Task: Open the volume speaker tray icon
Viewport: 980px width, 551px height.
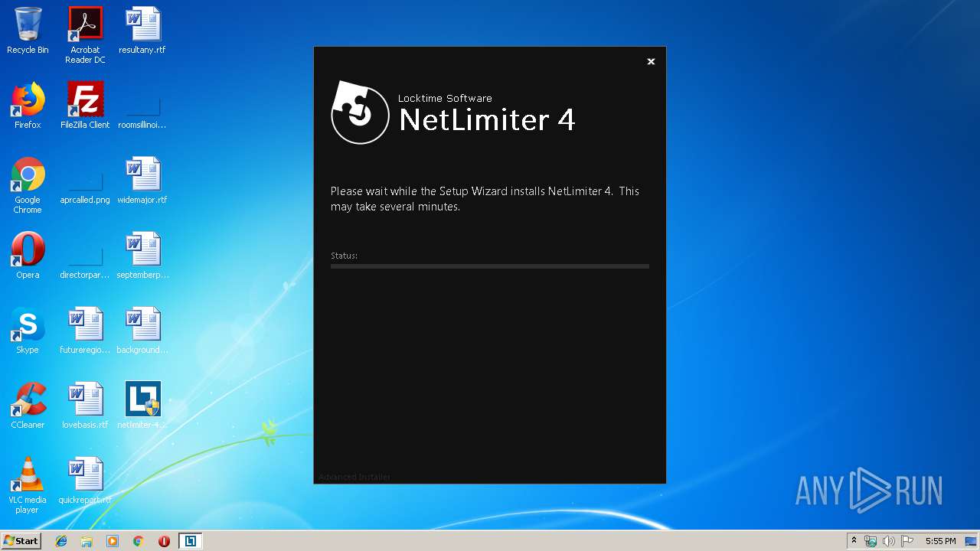Action: pyautogui.click(x=889, y=541)
